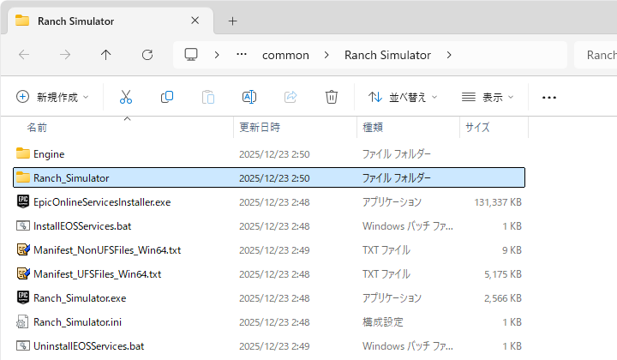This screenshot has height=360, width=617.
Task: Select Ranch_Simulator.exe application file
Action: [x=80, y=298]
